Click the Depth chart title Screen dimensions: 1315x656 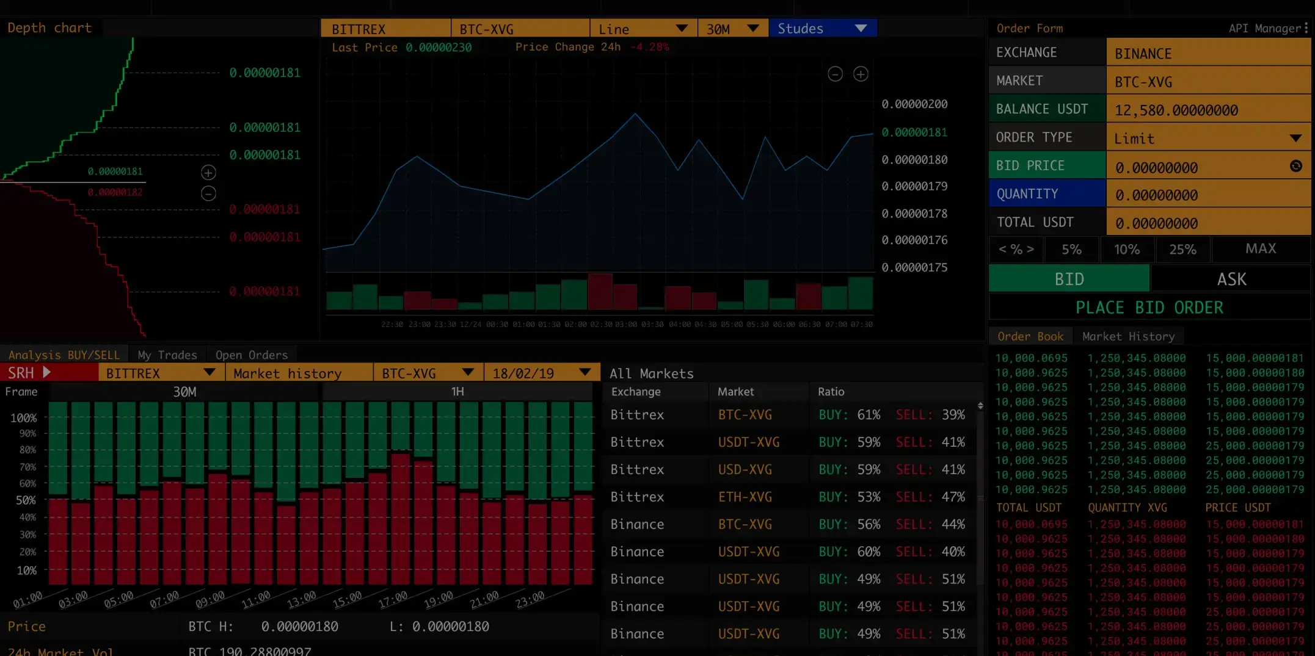(49, 27)
